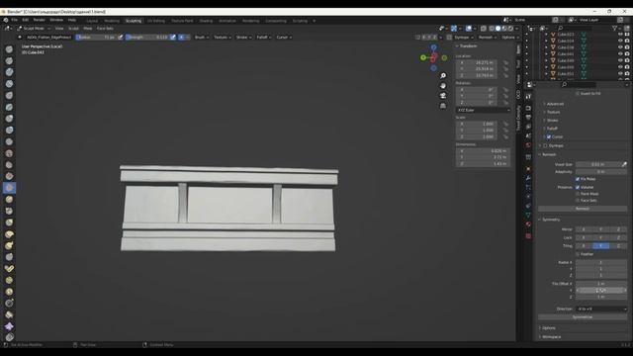Click the Remesh button in properties
Viewport: 633px width, 356px height.
pos(583,209)
